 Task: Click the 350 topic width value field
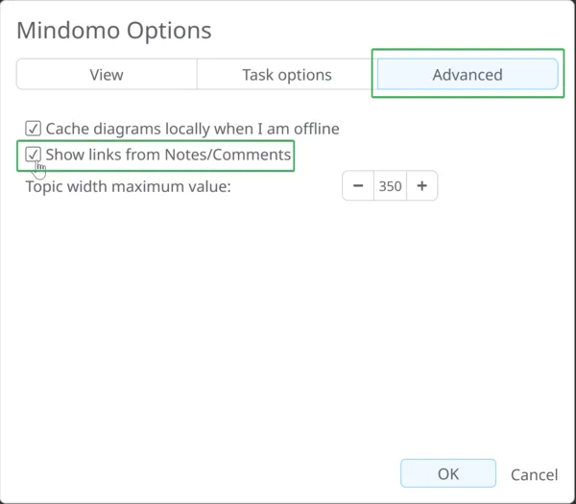coord(390,186)
